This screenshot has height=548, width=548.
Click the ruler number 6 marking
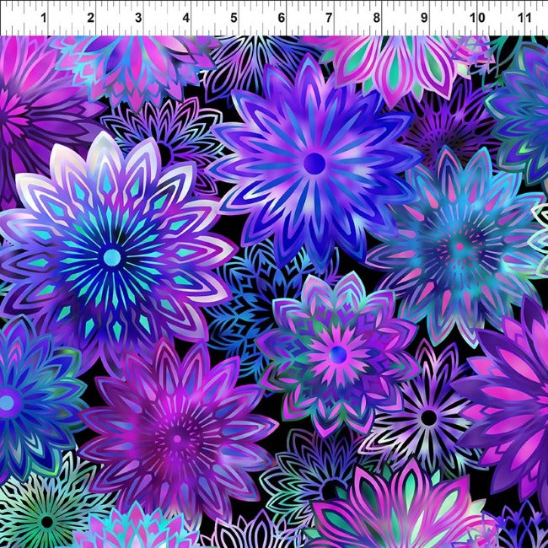pyautogui.click(x=282, y=18)
